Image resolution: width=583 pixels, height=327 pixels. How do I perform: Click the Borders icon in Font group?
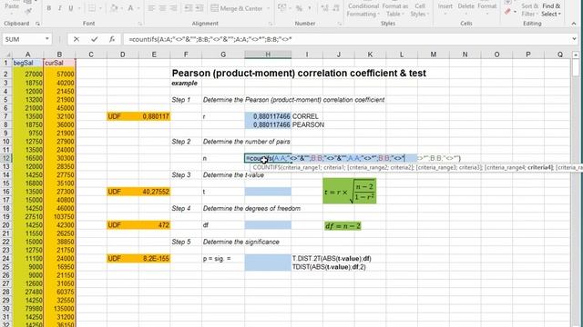92,8
